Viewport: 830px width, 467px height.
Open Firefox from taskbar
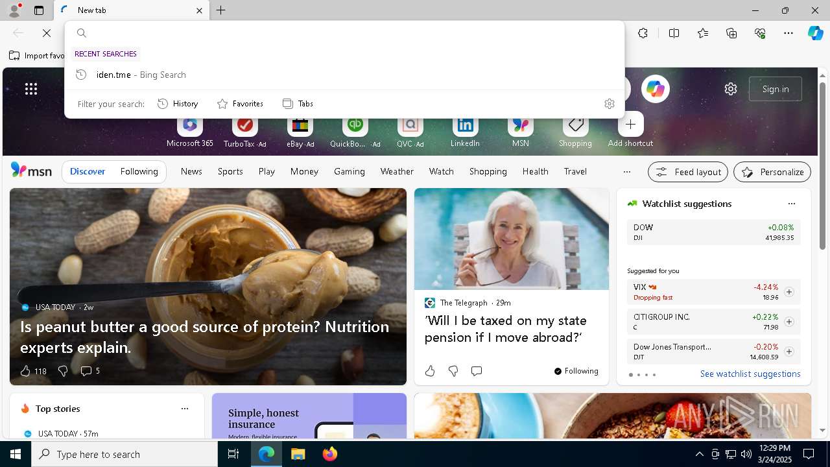coord(329,454)
